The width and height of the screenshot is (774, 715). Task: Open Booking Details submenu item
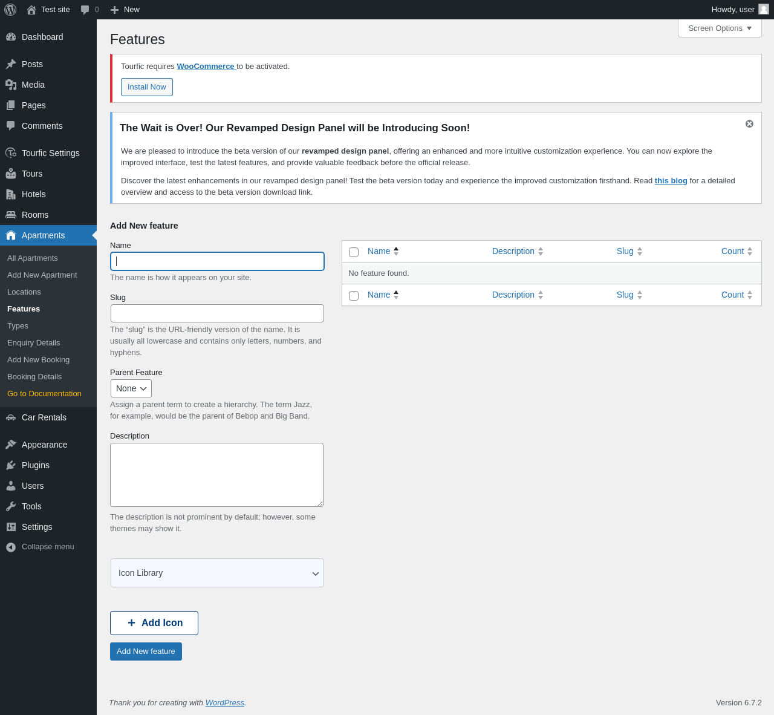click(34, 376)
